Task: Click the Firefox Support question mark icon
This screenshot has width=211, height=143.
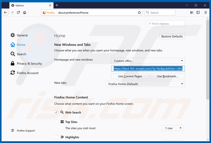Action: coord(13,130)
